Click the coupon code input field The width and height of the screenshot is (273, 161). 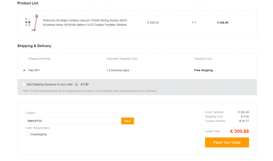73,121
